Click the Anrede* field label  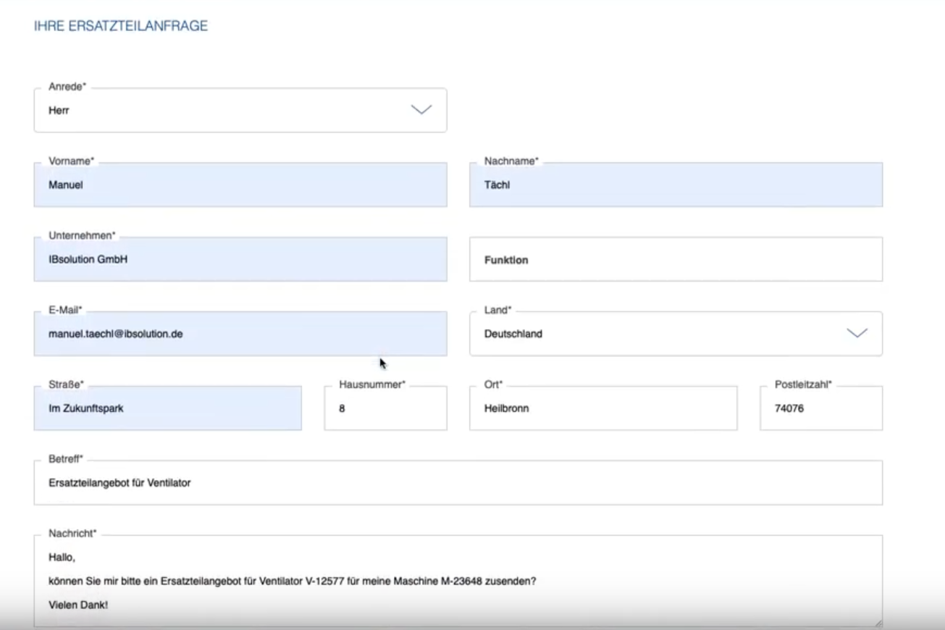[x=67, y=87]
